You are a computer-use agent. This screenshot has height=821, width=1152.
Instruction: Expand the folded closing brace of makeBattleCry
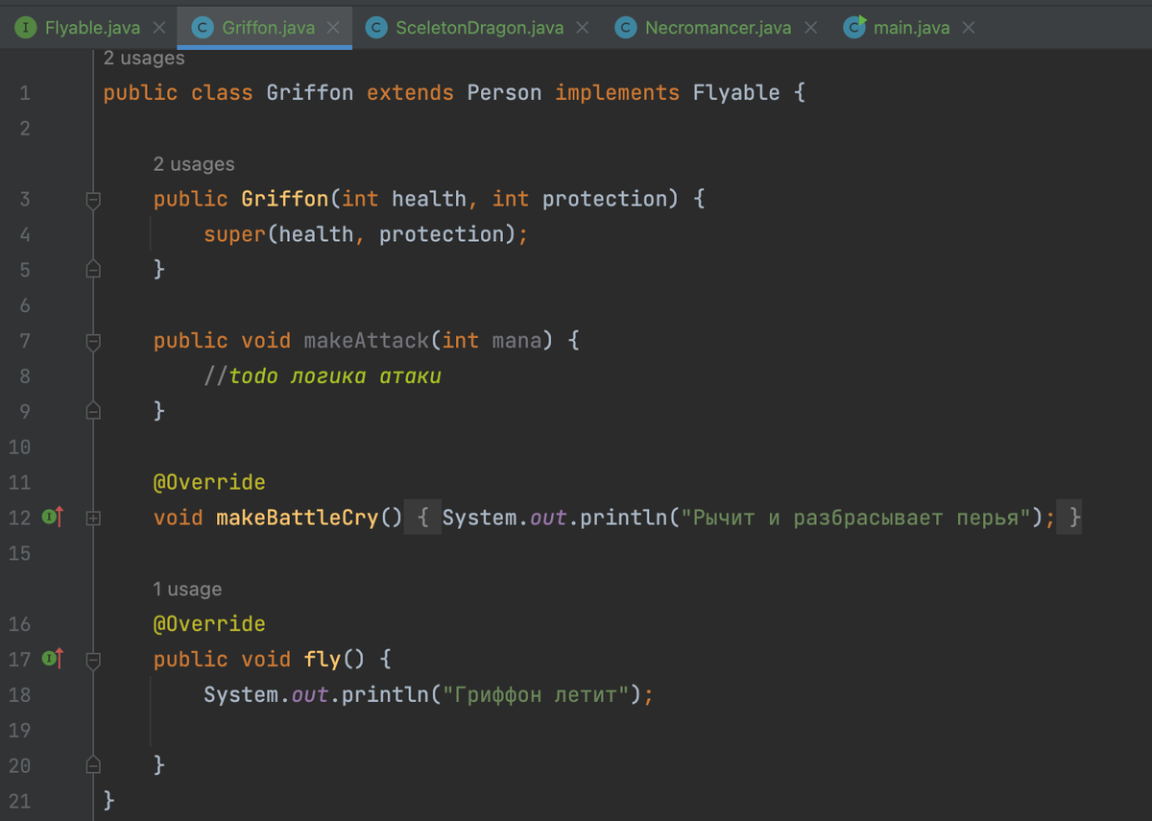[1068, 518]
